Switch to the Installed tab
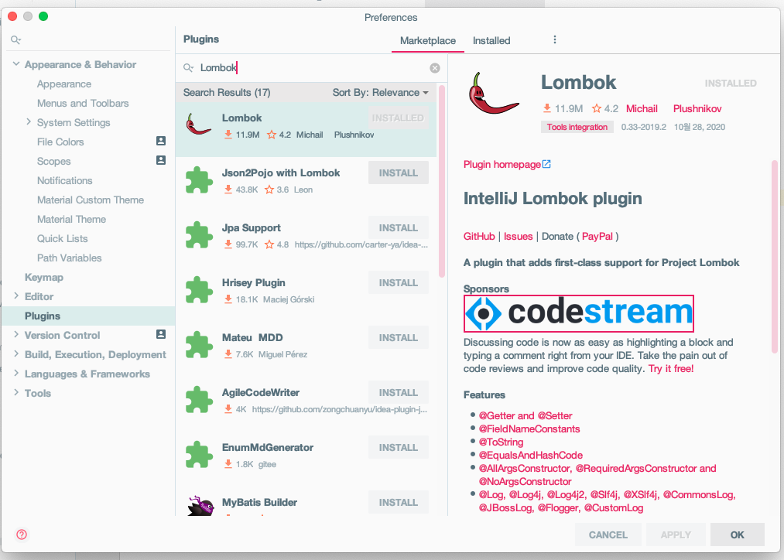 [491, 41]
